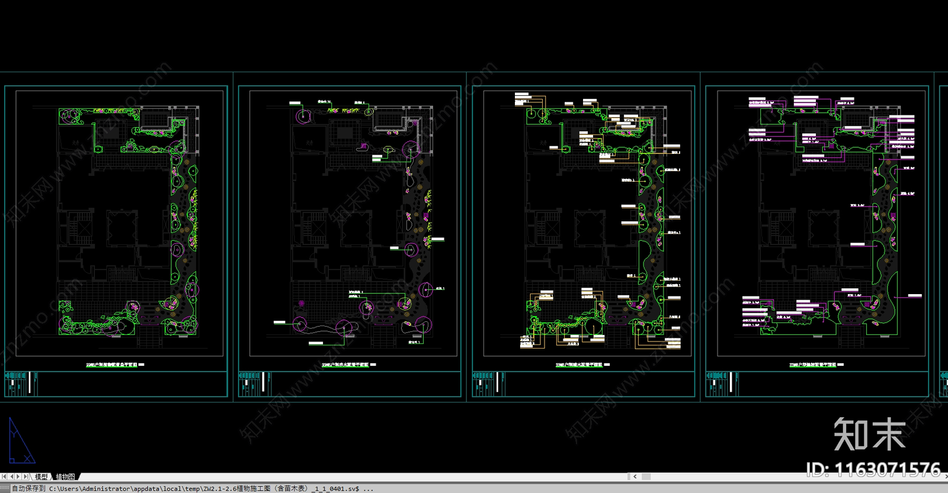Click the horizontal scrollbar left arrow
Viewport: 948px width, 493px height.
tap(635, 476)
